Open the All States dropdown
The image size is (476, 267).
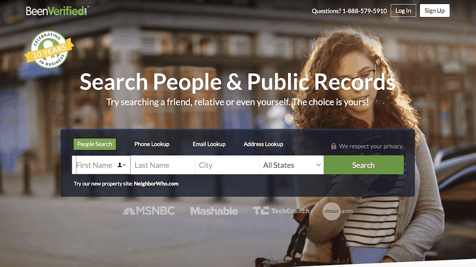(x=291, y=165)
